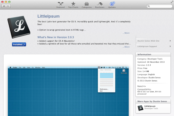Image resolution: width=174 pixels, height=116 pixels.
Task: Open the Categories icon in toolbar
Action: [87, 4]
